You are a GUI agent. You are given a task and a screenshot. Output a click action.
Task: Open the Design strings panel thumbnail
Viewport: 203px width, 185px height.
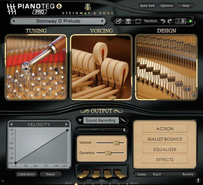pyautogui.click(x=166, y=67)
